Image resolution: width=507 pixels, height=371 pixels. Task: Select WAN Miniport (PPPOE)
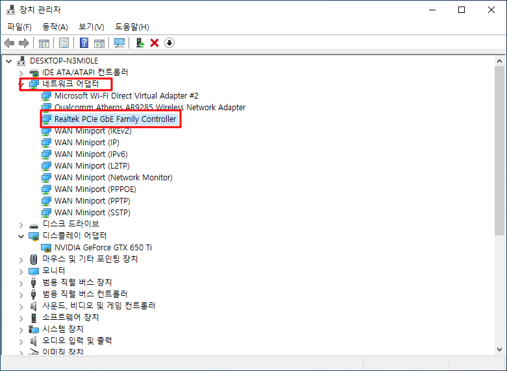[x=95, y=189]
